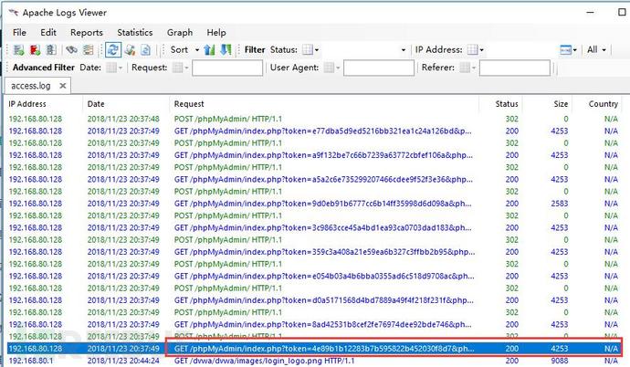The width and height of the screenshot is (630, 367).
Task: Click the Size value 2583
Action: pos(560,204)
